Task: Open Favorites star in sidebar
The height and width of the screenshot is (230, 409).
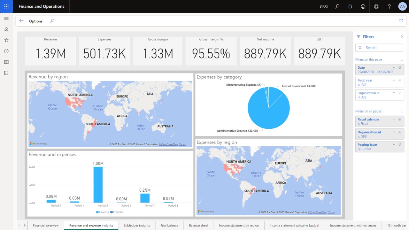Action: [x=6, y=40]
